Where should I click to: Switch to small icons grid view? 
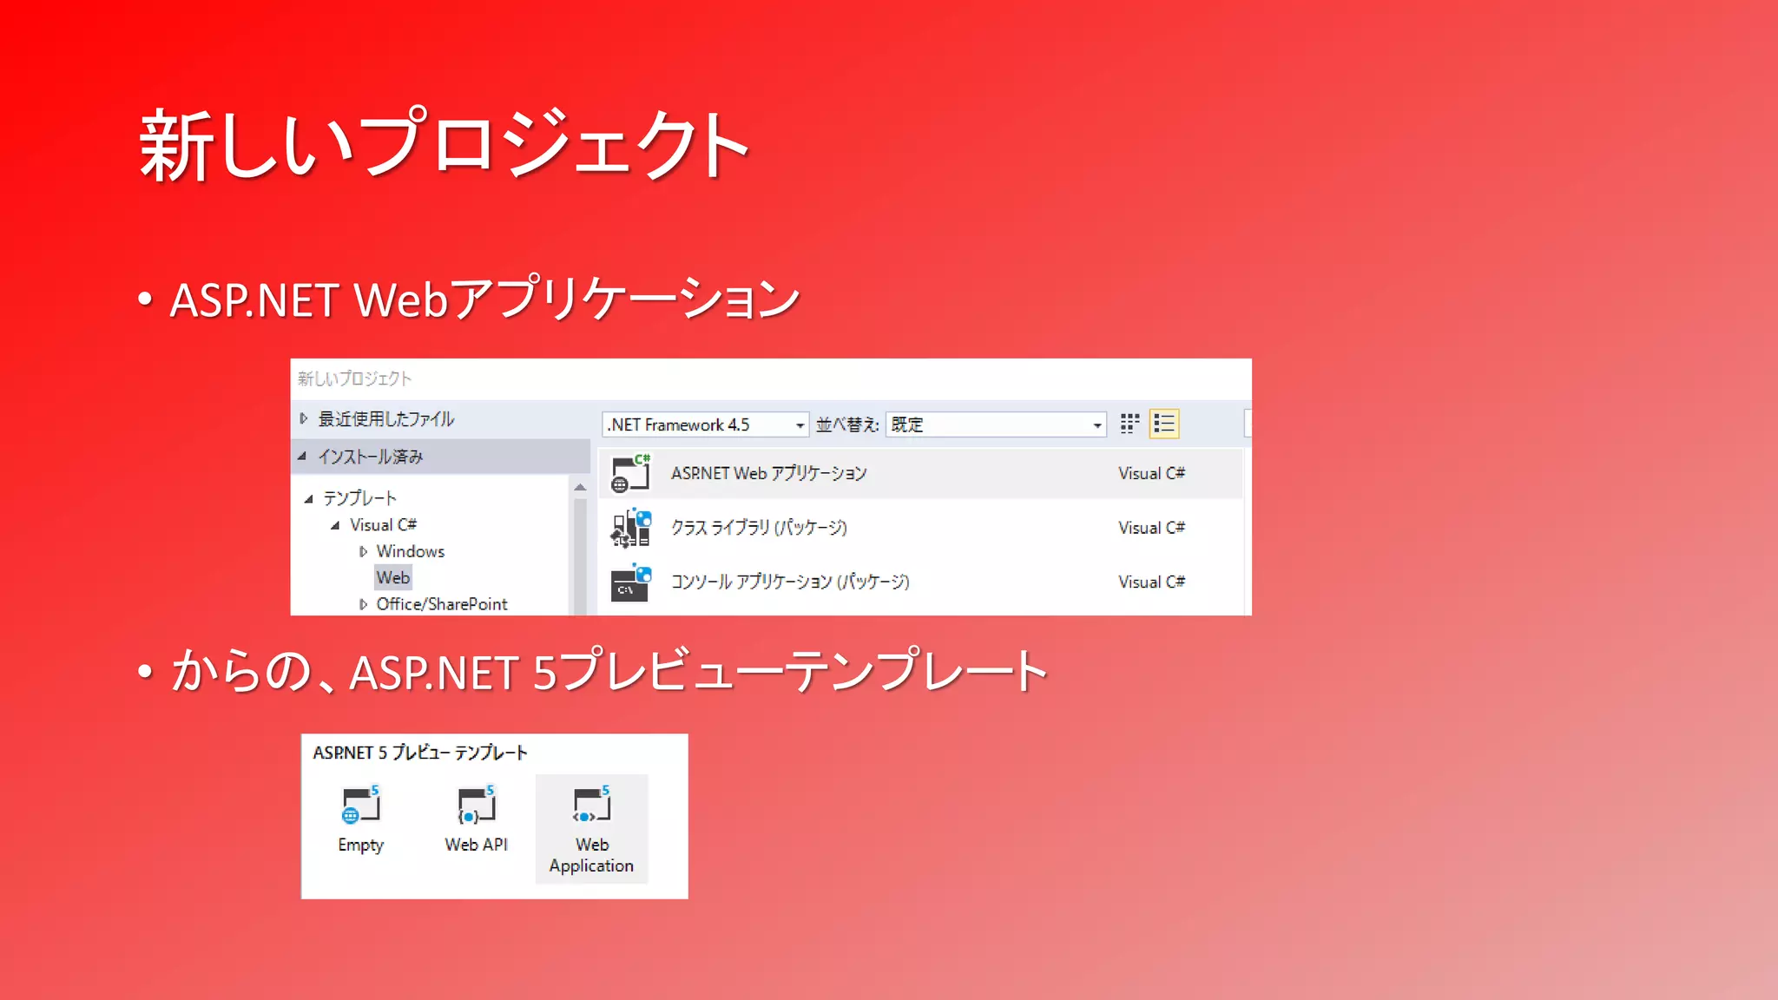click(x=1129, y=424)
